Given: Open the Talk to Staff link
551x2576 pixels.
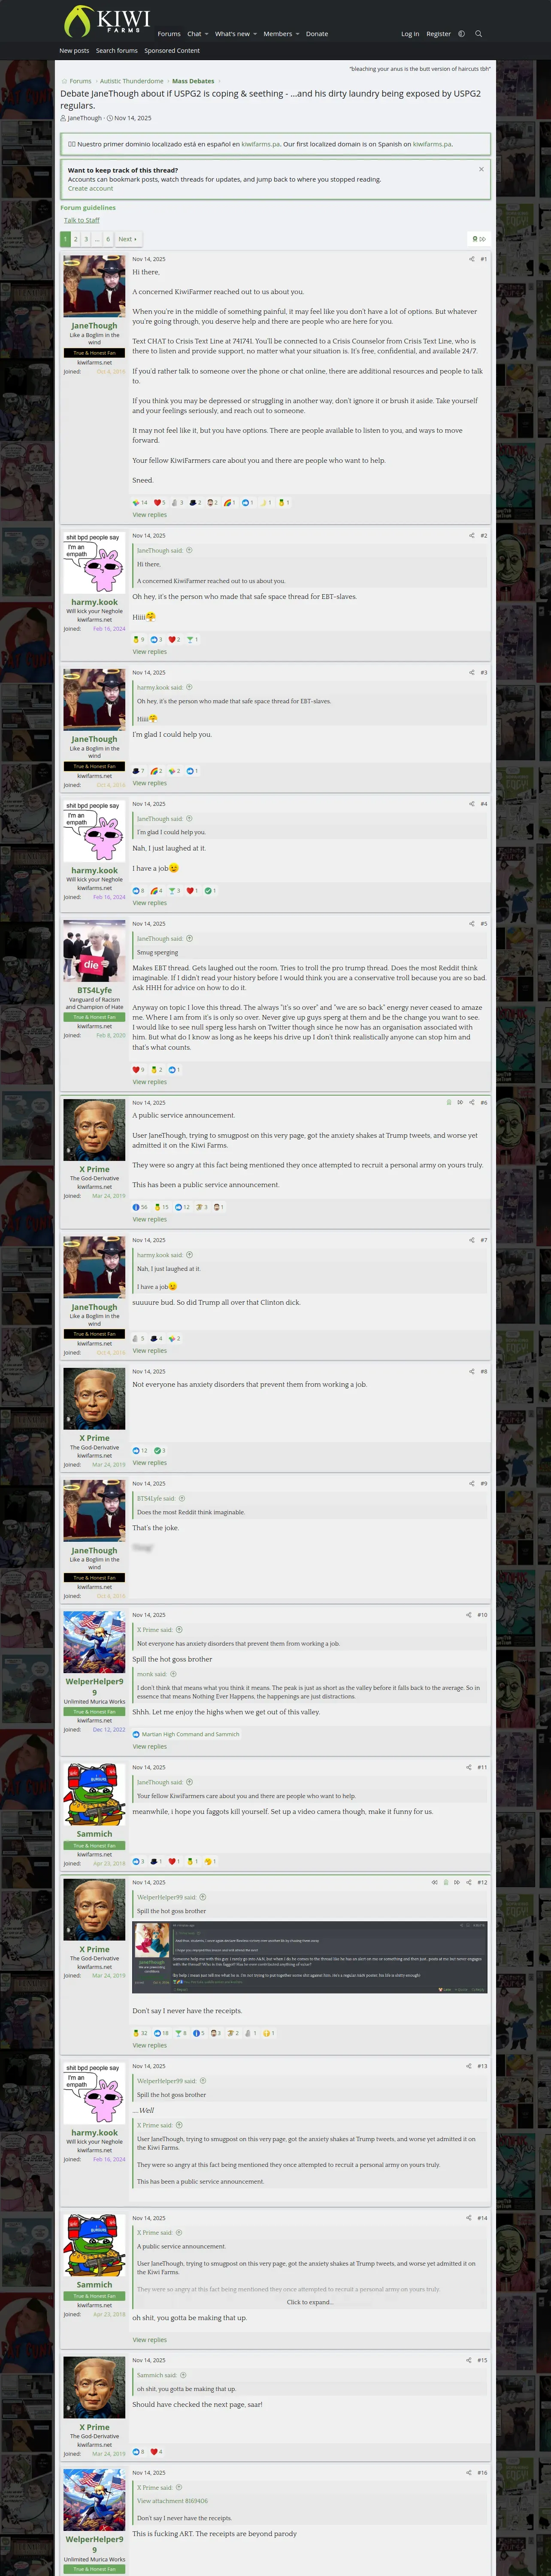Looking at the screenshot, I should click(82, 220).
